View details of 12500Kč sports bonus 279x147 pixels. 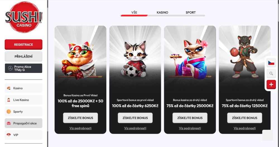[245, 128]
